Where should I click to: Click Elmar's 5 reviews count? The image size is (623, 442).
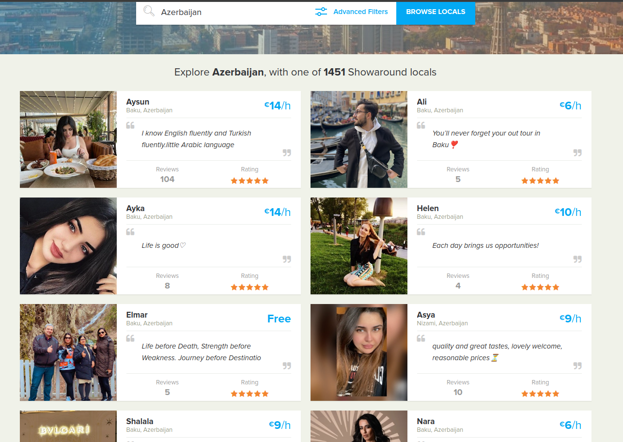pyautogui.click(x=167, y=392)
